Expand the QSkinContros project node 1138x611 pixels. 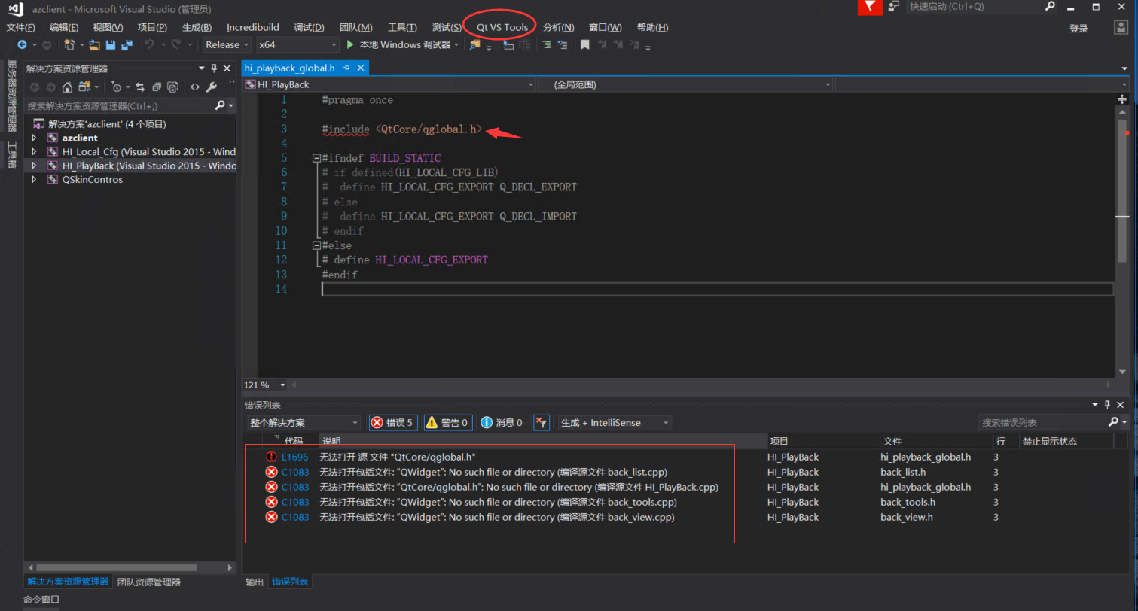pyautogui.click(x=34, y=180)
